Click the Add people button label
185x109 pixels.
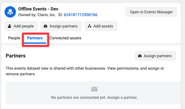point(24,26)
